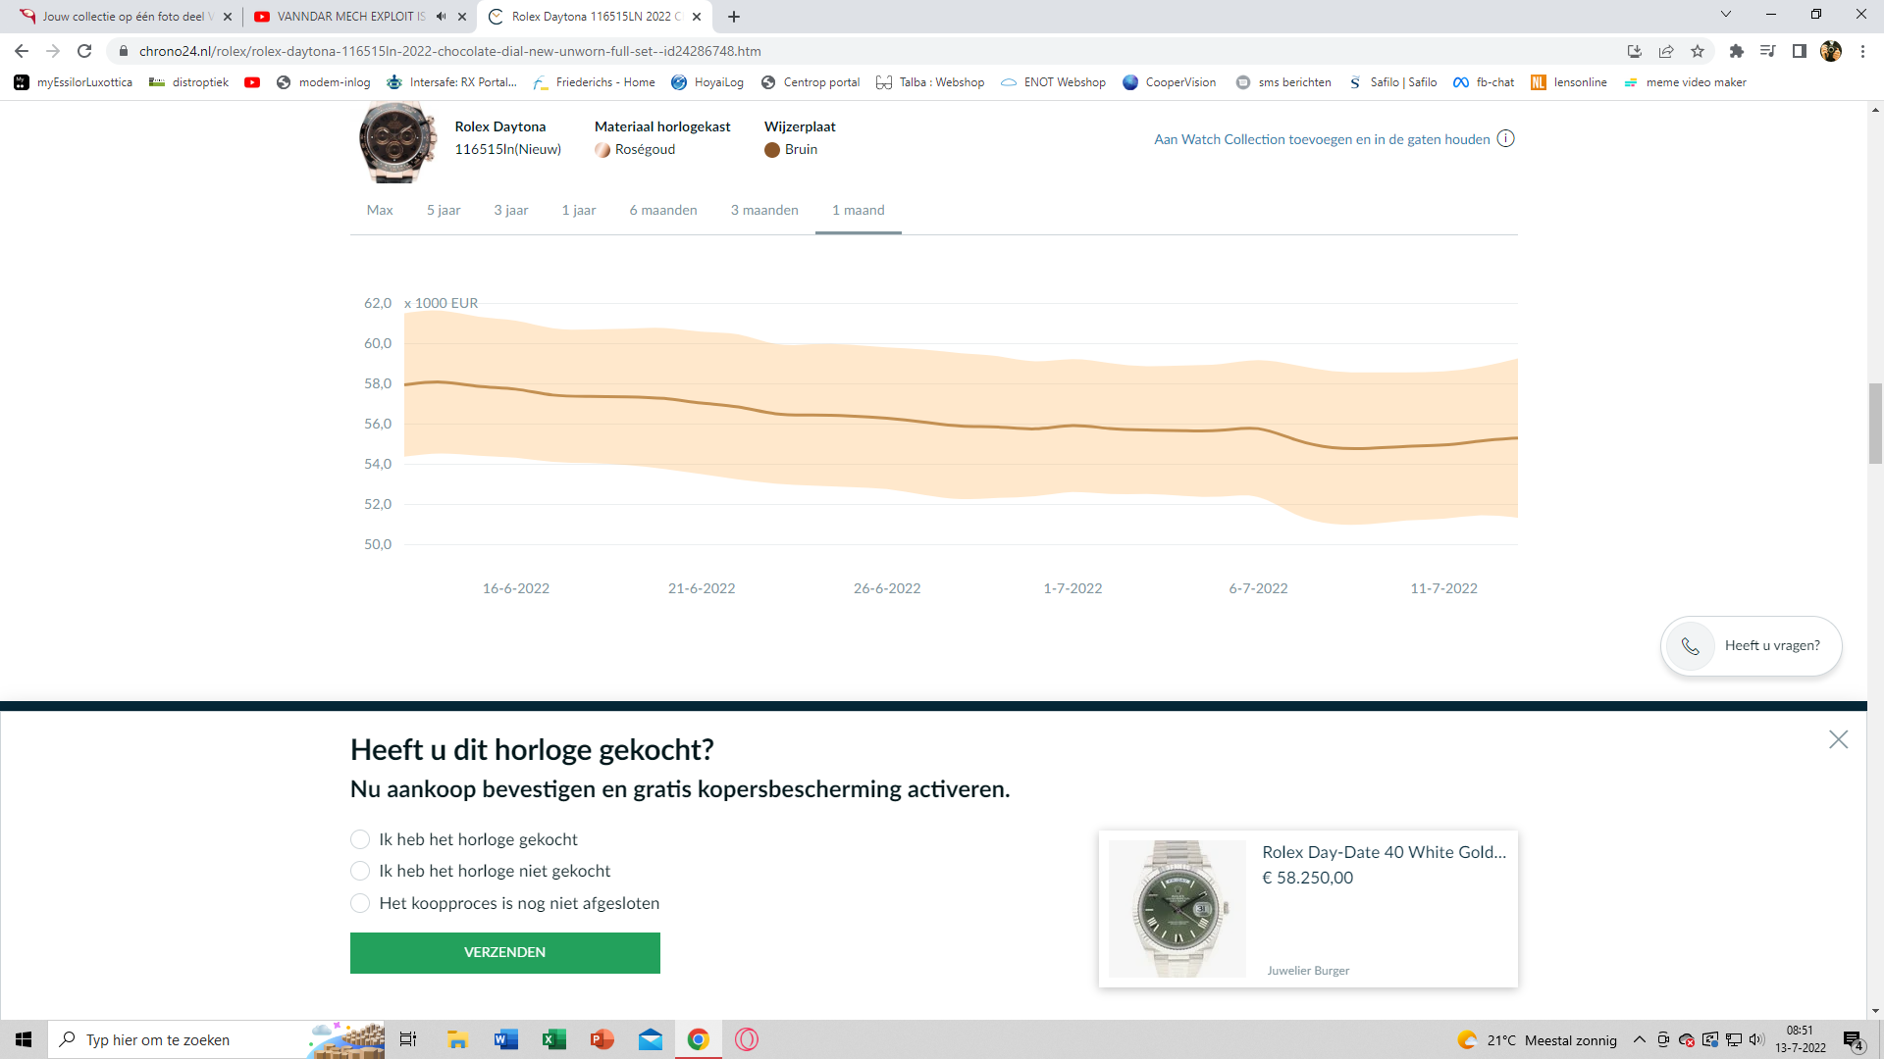Select Het koopproces is nog niet afgesloten
This screenshot has height=1059, width=1884.
click(x=360, y=903)
